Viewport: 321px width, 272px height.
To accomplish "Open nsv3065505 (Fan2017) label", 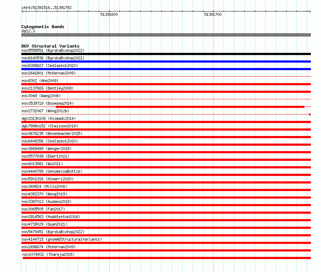I will [x=43, y=209].
